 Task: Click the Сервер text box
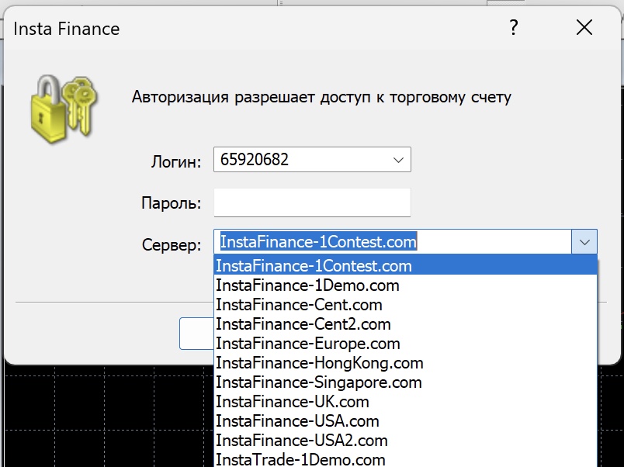393,242
